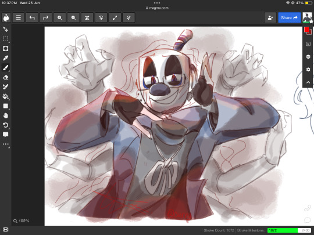
Task: Open the user profile avatar
Action: (x=307, y=17)
